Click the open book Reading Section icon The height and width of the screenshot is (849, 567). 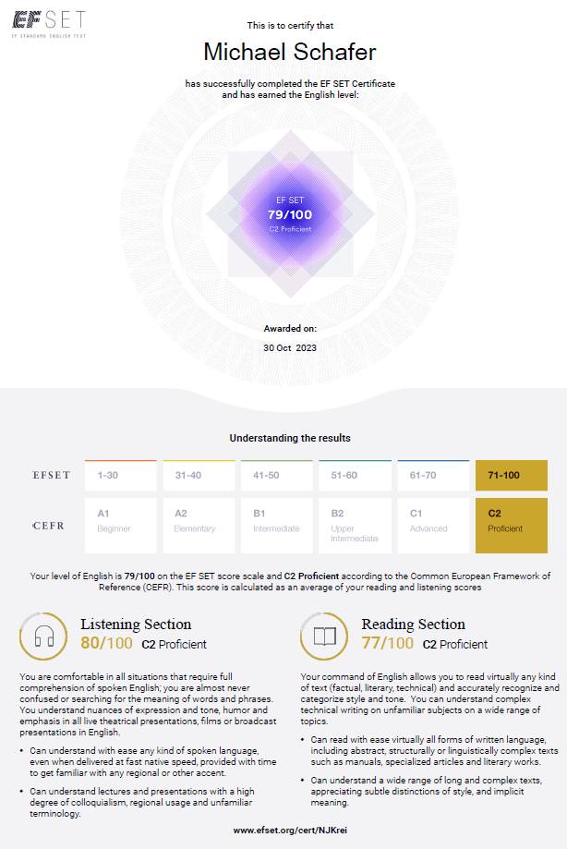coord(325,637)
